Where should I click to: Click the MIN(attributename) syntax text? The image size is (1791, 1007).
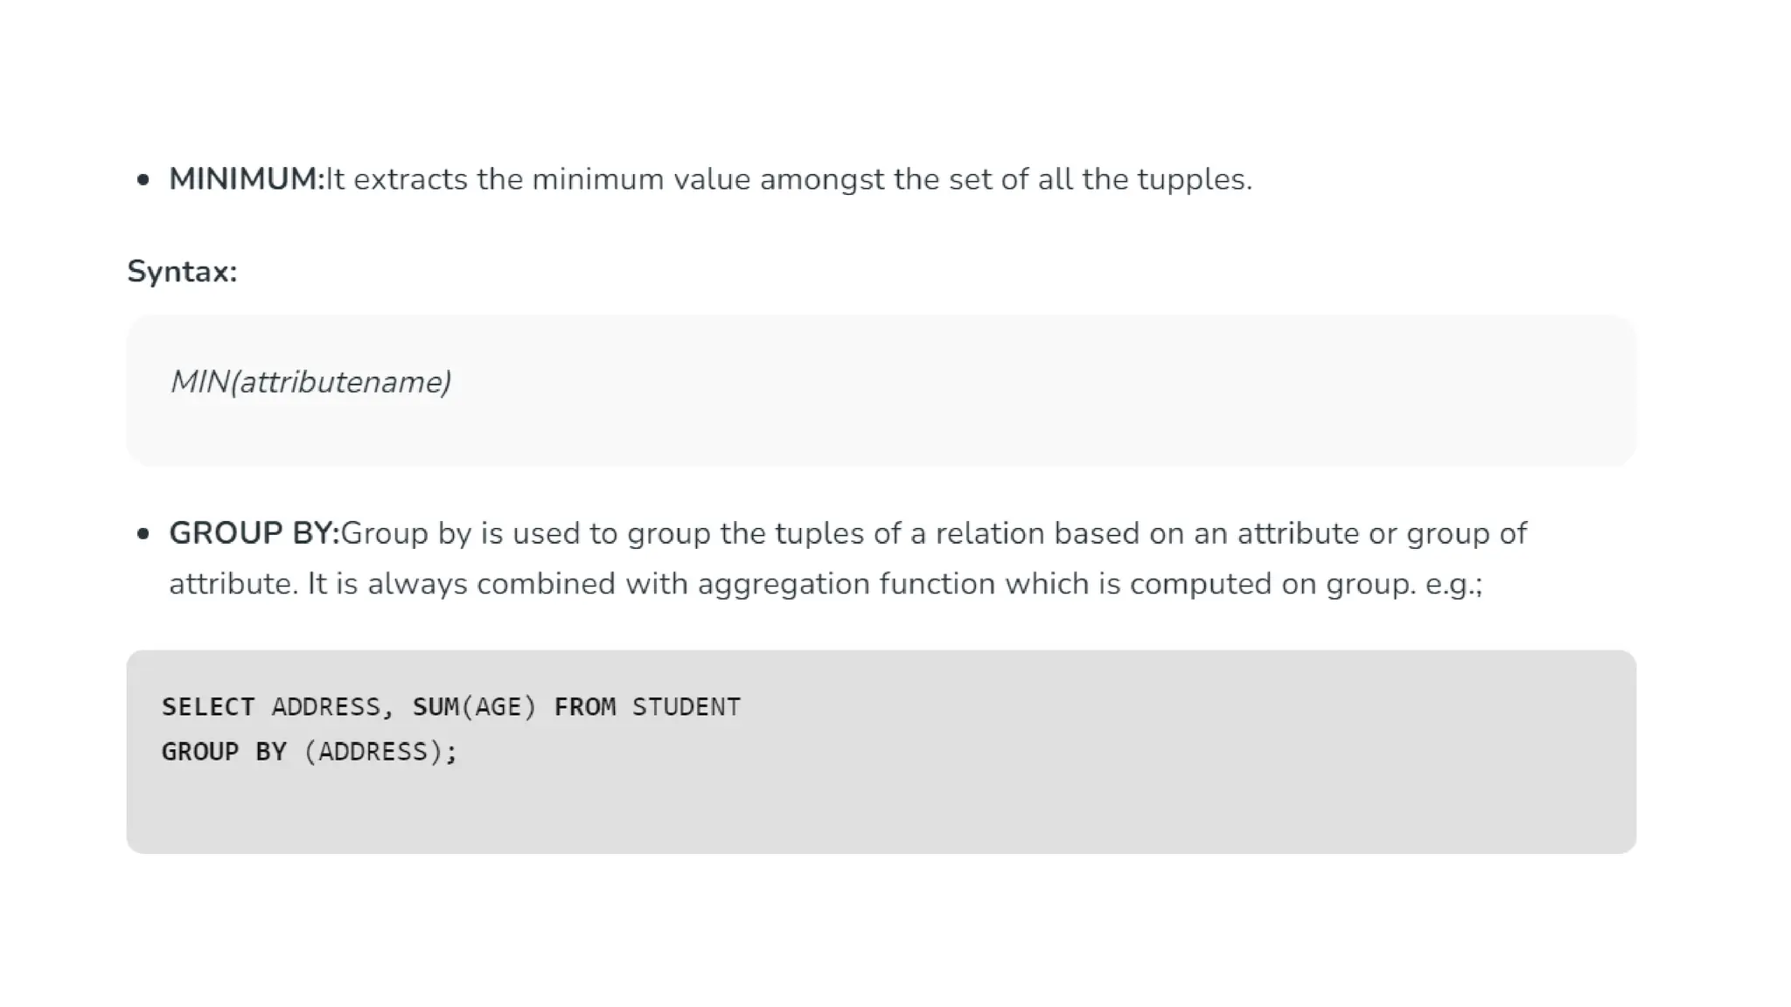point(310,382)
